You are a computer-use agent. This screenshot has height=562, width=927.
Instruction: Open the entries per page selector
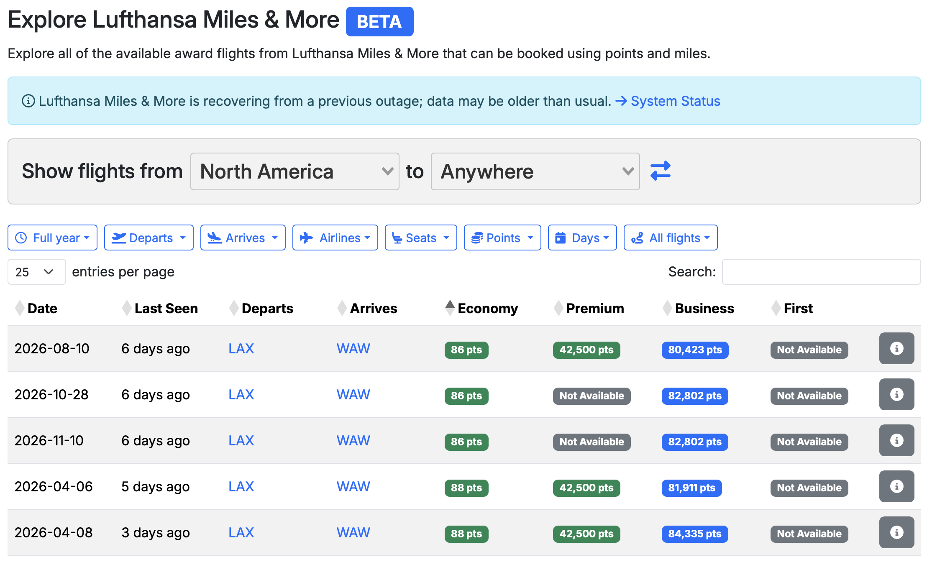point(36,272)
